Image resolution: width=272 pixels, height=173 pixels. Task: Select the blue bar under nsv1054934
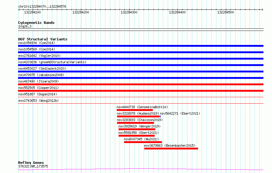[x=141, y=46]
